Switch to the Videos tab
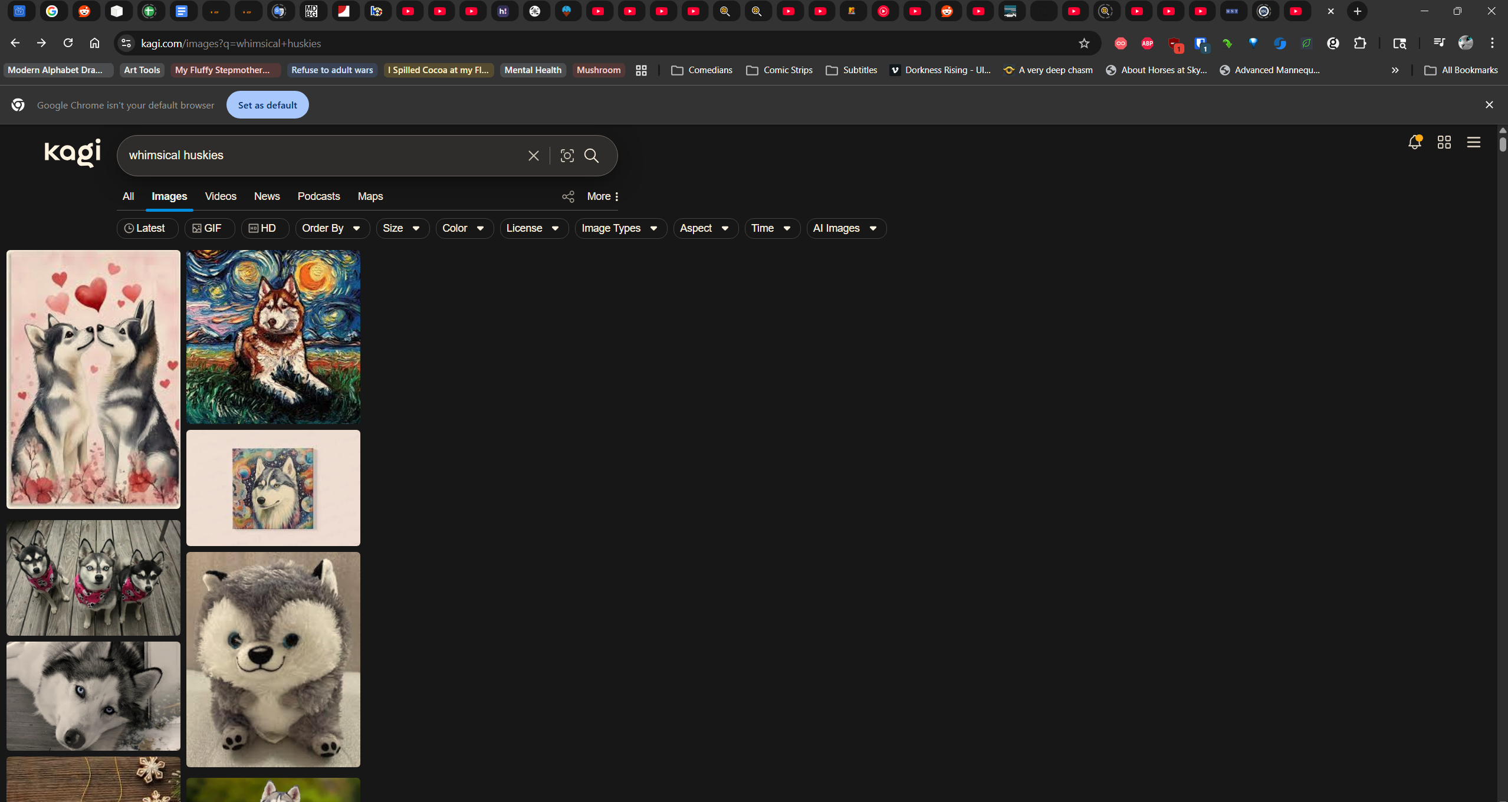The width and height of the screenshot is (1508, 802). tap(221, 197)
